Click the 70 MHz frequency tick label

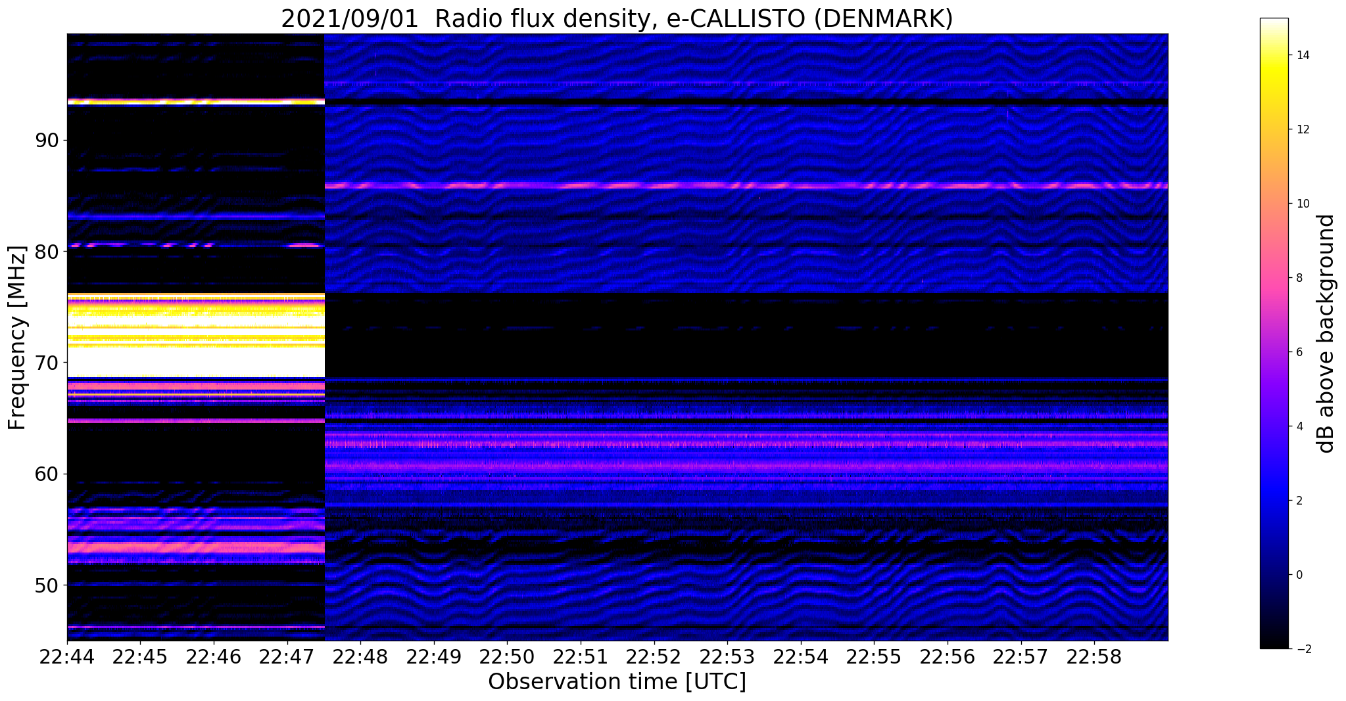coord(48,363)
